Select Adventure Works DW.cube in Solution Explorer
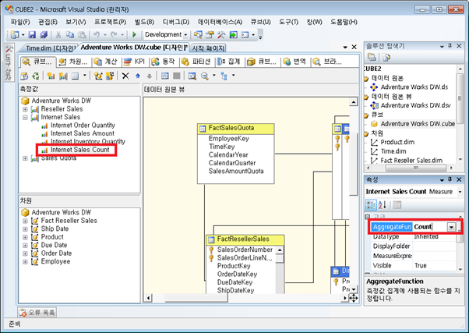Viewport: 469px width, 333px height. 418,124
